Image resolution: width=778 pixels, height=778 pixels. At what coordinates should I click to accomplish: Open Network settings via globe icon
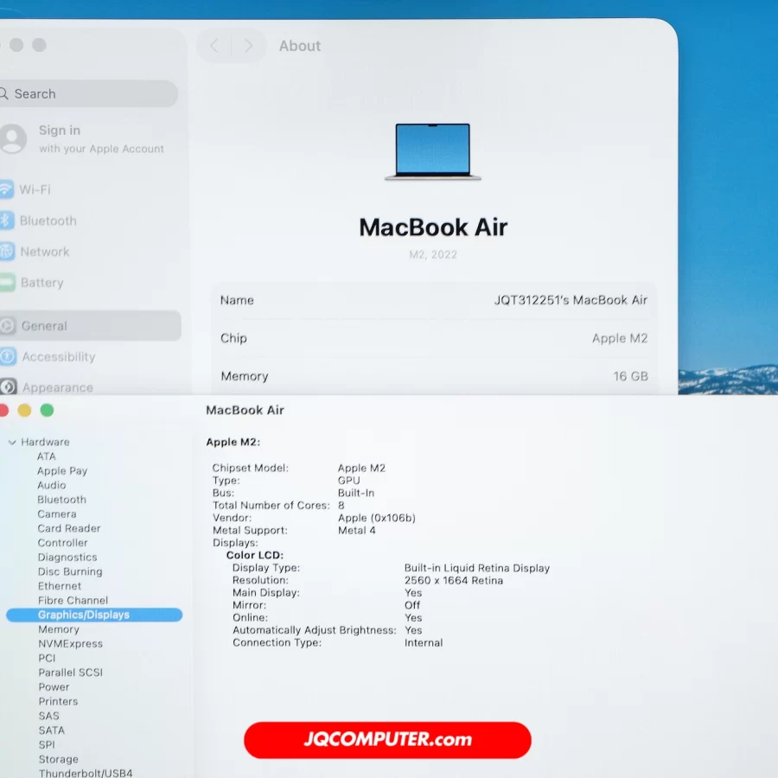(7, 252)
